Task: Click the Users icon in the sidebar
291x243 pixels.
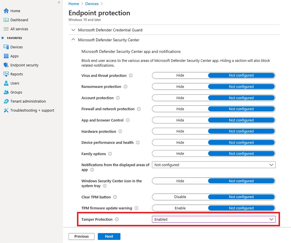Action: tap(6, 83)
